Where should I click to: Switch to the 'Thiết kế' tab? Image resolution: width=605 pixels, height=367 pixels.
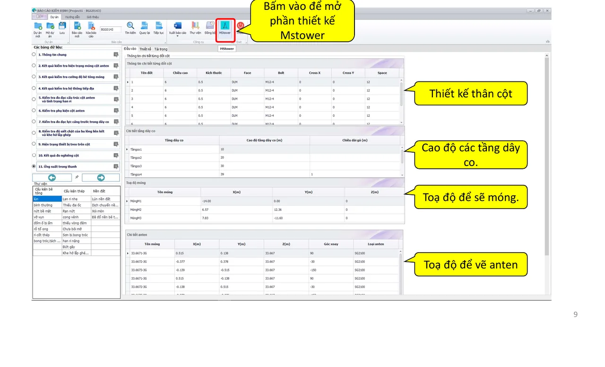pos(145,49)
